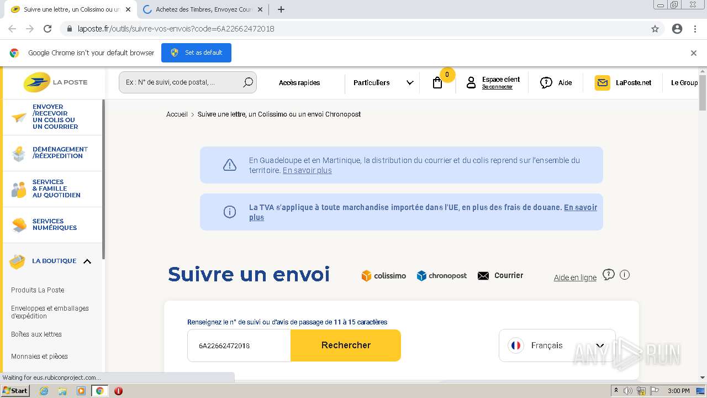
Task: Go back with the browser back arrow
Action: (12, 29)
